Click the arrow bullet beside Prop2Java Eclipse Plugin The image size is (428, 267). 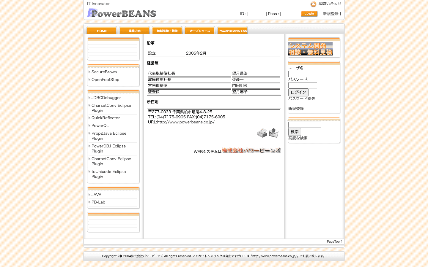pyautogui.click(x=89, y=133)
